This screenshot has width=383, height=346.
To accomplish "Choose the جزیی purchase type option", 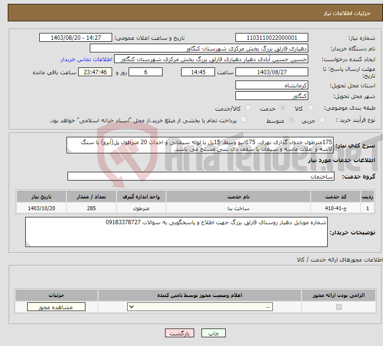I will coord(322,120).
